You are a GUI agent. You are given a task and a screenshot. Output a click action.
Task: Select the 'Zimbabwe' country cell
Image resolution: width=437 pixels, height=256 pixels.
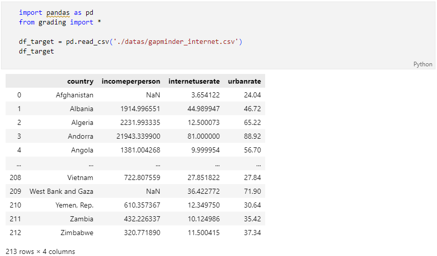click(77, 233)
